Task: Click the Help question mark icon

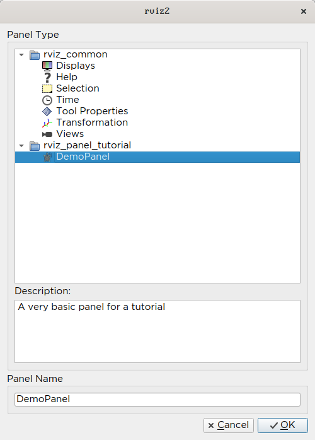Action: tap(47, 77)
